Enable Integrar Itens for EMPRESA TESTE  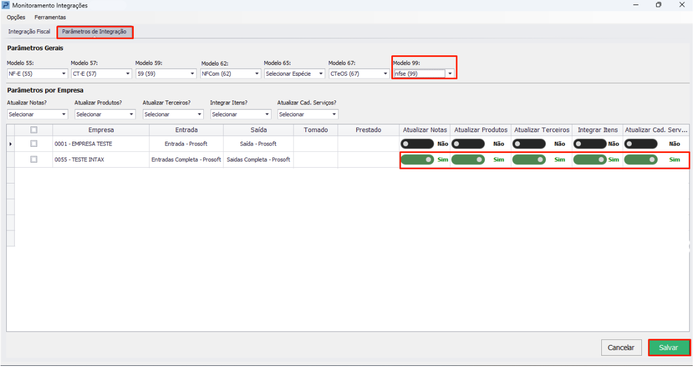590,144
